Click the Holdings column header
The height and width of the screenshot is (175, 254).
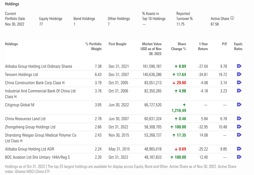pos(11,44)
